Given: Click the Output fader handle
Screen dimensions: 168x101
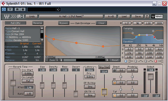Looking at the screenshot, I should [x=151, y=77].
